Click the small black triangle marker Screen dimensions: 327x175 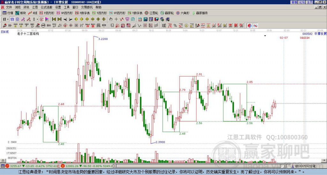265,36
